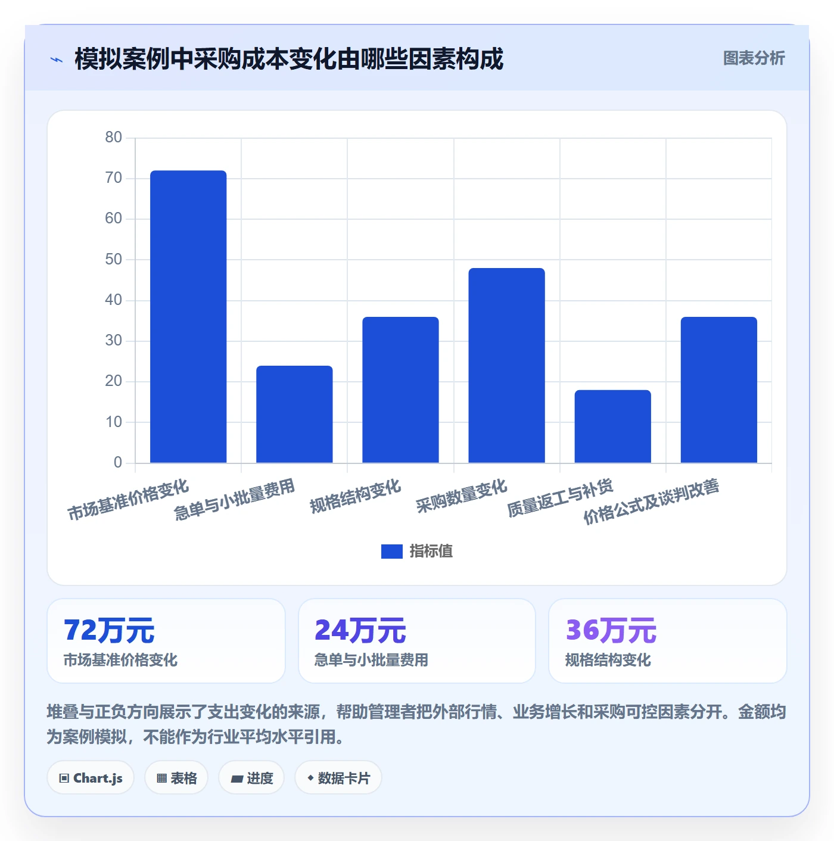Screen dimensions: 834x841
Task: Click the chart title 模拟案例中采购成本变化由哪些因素构成
Action: [289, 59]
